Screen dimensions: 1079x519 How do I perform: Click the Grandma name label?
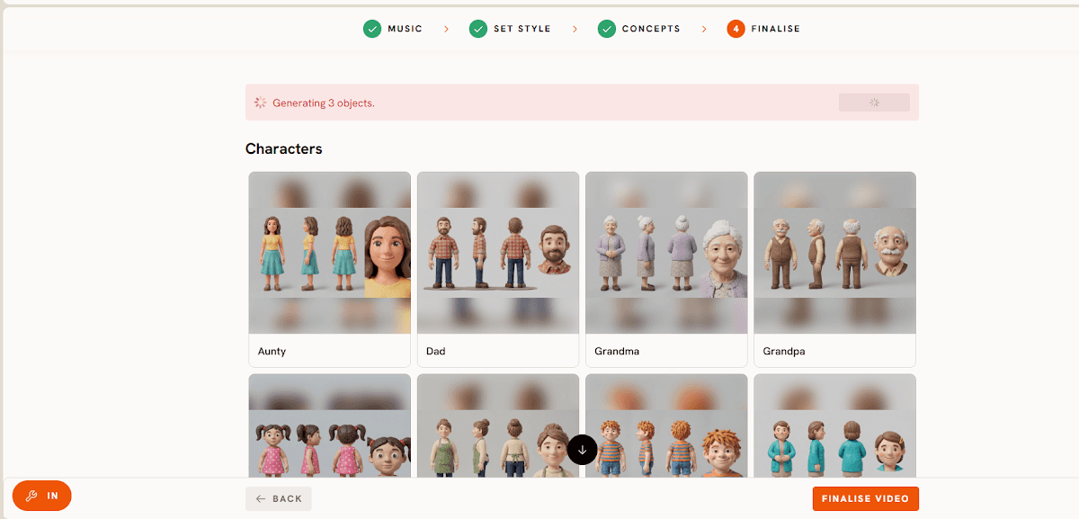(617, 351)
